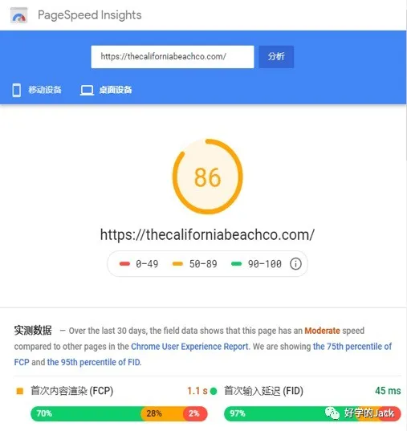The image size is (407, 431).
Task: Open the Chrome User Experience Report link
Action: (x=189, y=347)
